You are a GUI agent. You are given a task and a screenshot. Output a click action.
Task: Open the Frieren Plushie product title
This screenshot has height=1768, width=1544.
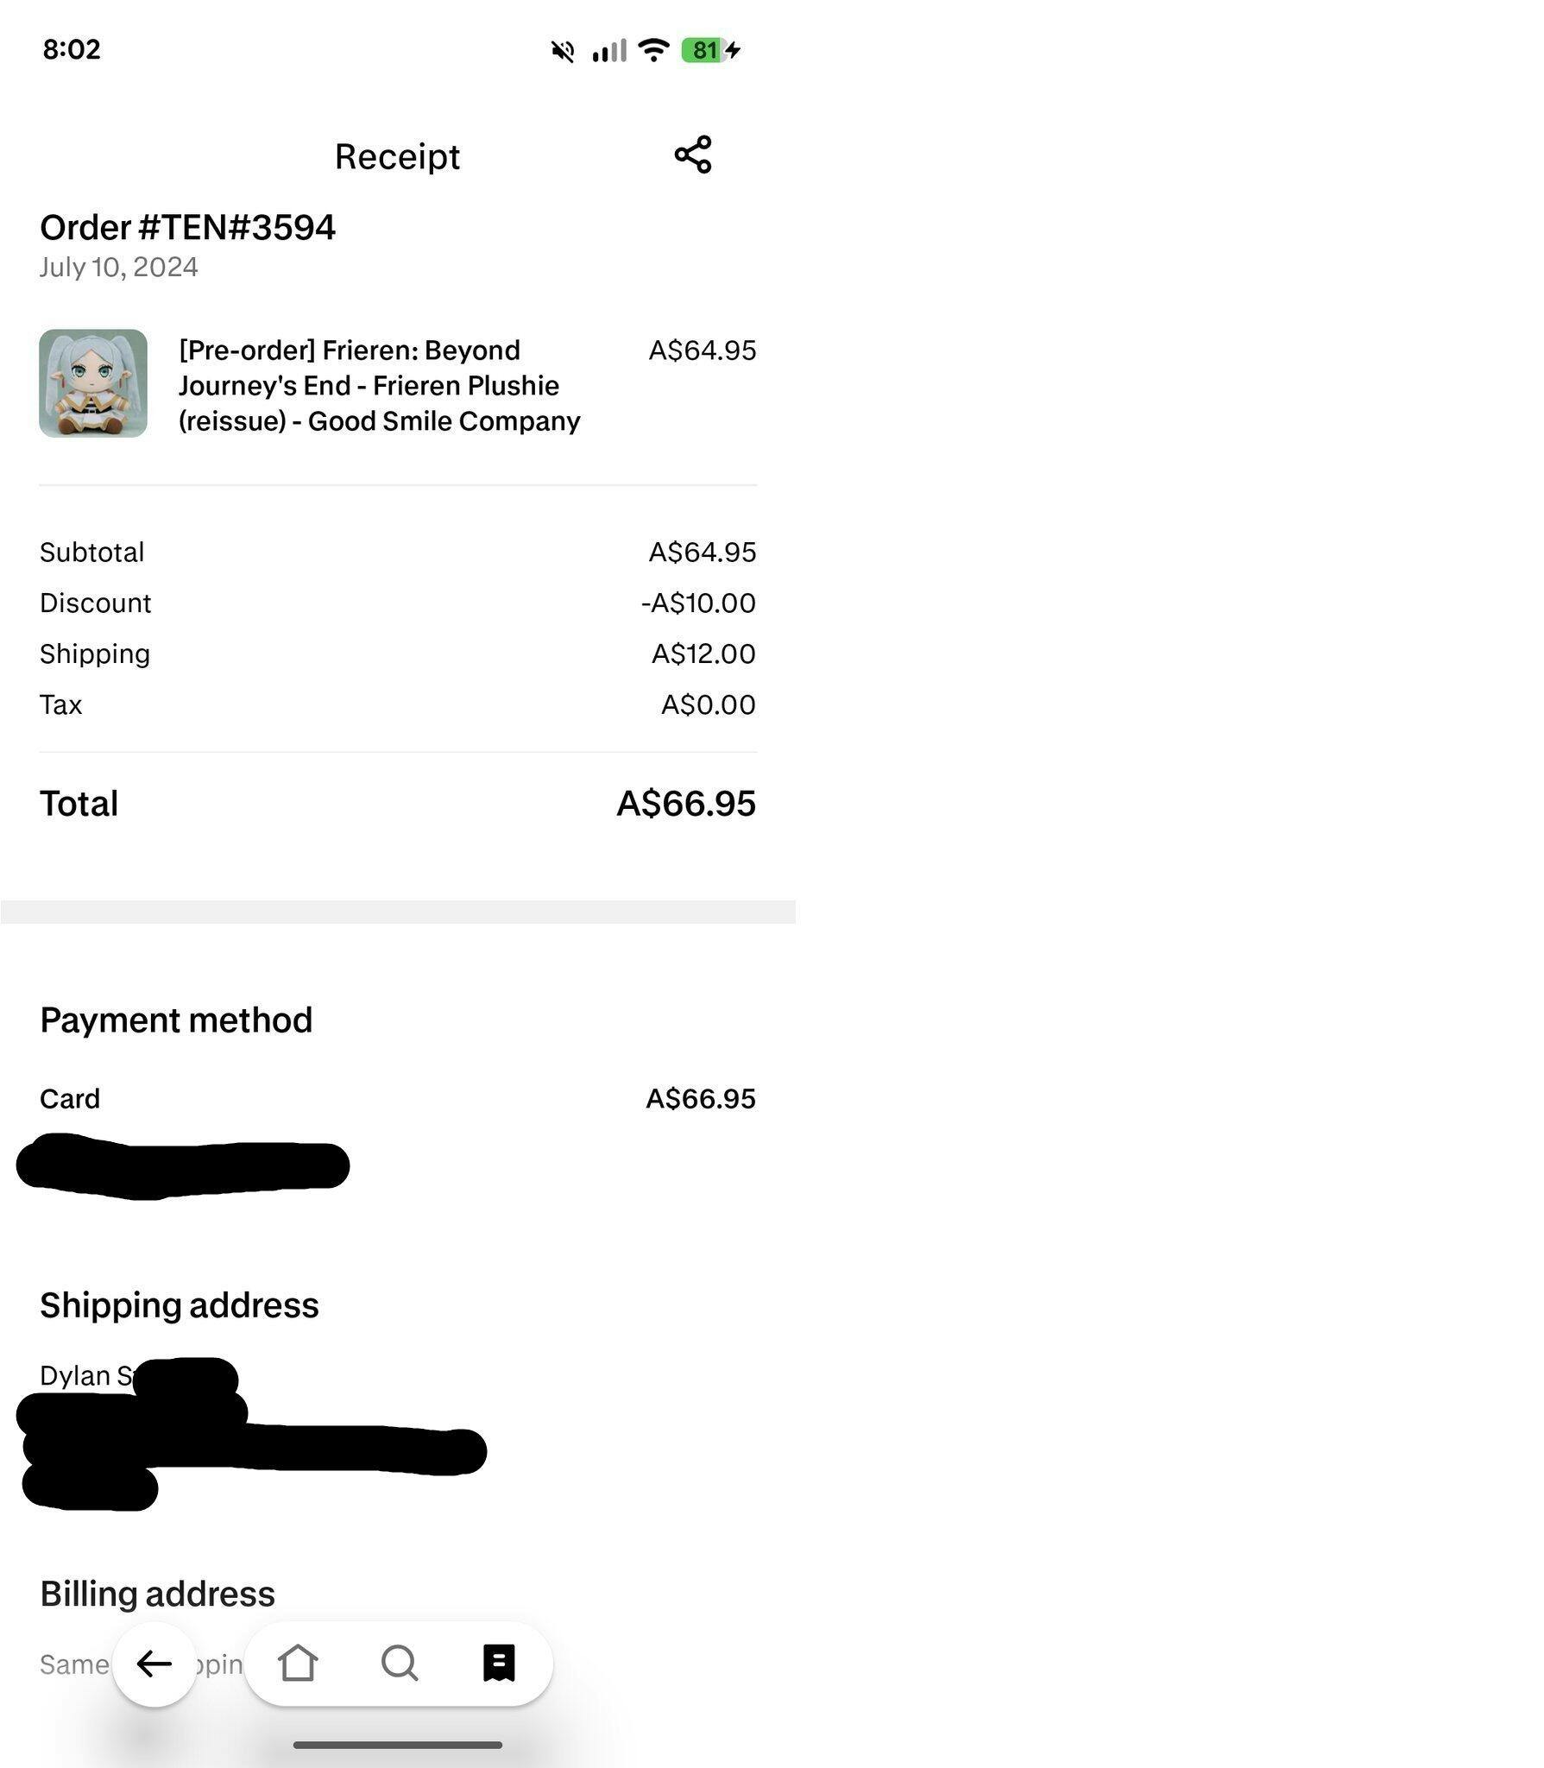pos(379,385)
